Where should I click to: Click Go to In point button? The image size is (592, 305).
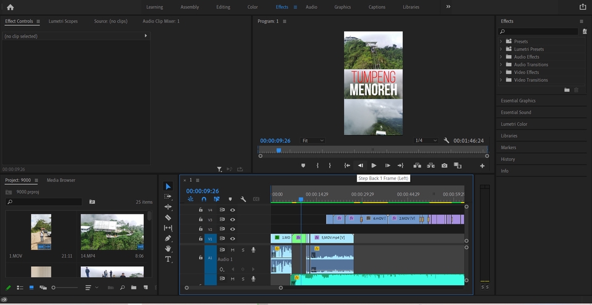click(347, 165)
